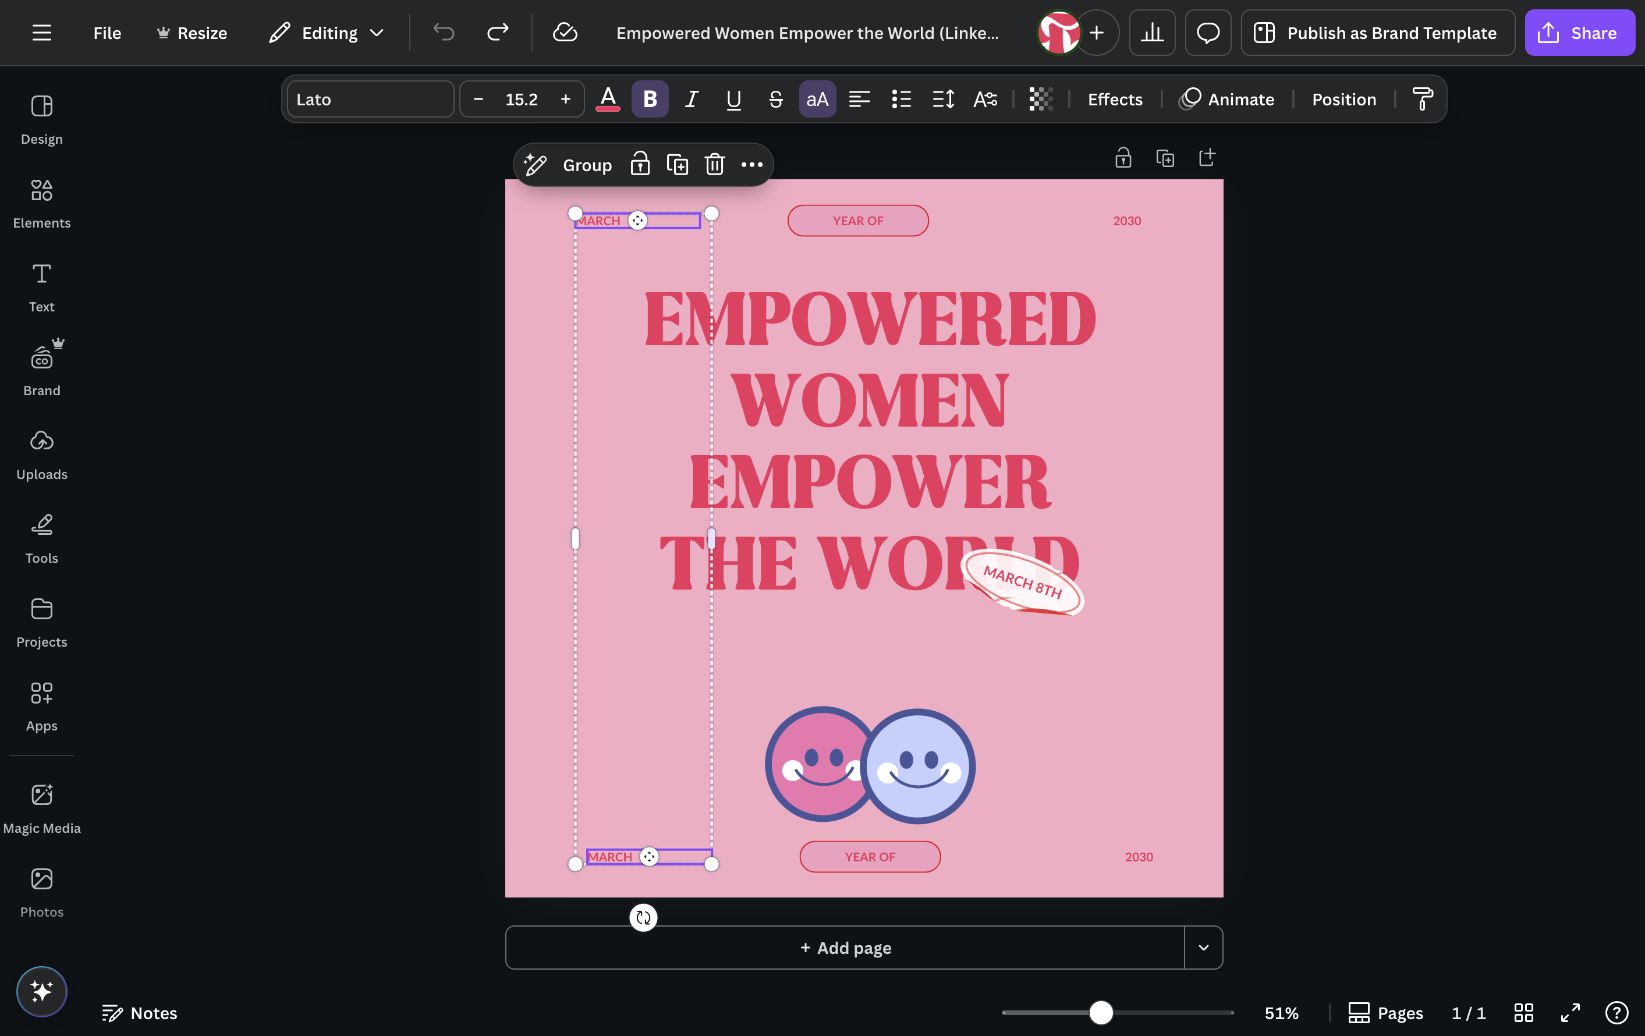The height and width of the screenshot is (1036, 1645).
Task: Open the Editing mode dropdown
Action: click(x=326, y=33)
